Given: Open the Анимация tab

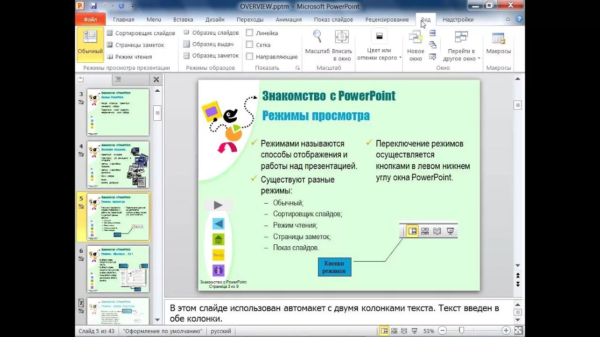Looking at the screenshot, I should pyautogui.click(x=289, y=20).
